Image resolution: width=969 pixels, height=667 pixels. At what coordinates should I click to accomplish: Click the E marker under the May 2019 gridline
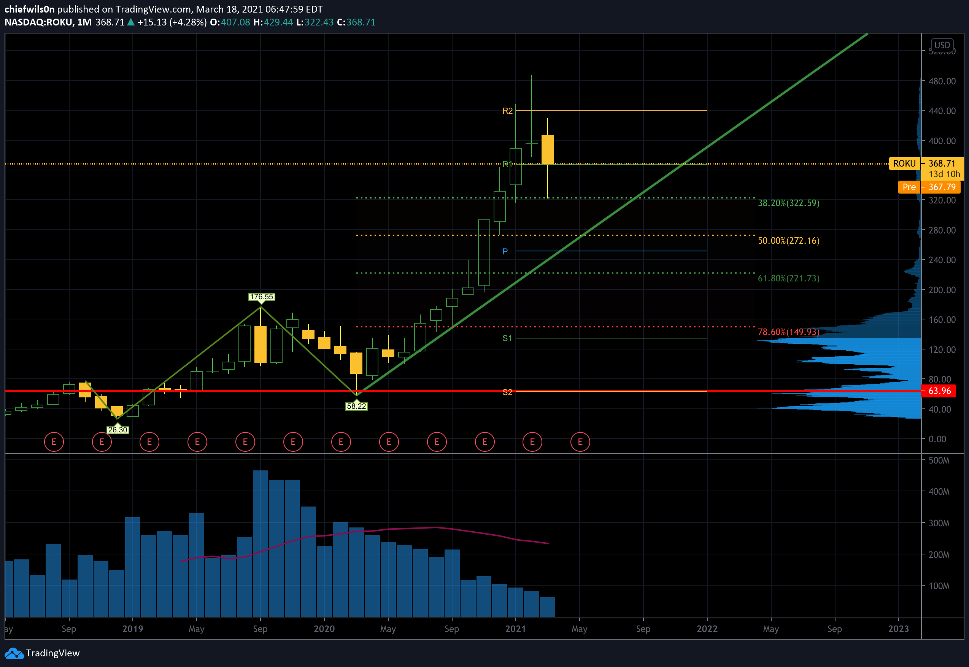pyautogui.click(x=197, y=442)
